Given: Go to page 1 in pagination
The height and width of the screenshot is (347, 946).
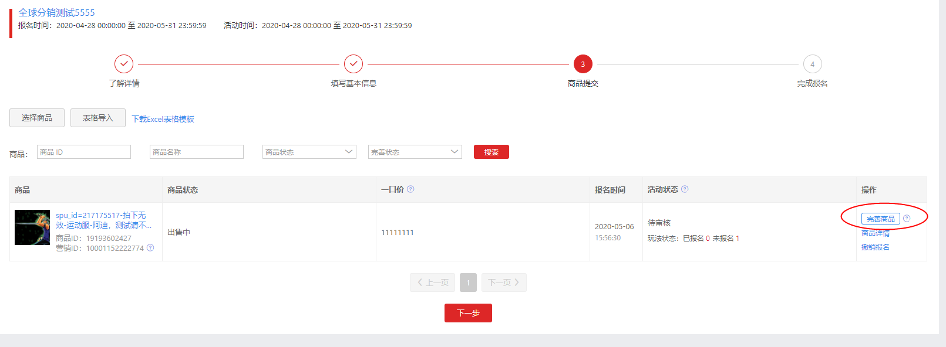Looking at the screenshot, I should [x=468, y=283].
